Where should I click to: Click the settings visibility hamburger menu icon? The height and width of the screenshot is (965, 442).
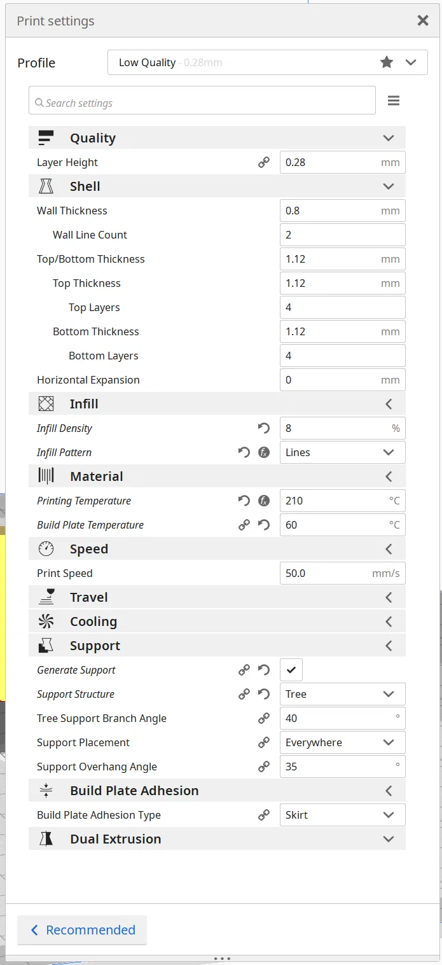click(394, 101)
